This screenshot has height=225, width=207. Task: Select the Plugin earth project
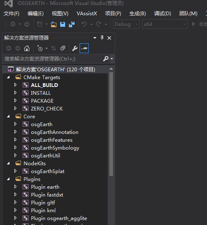[45, 187]
